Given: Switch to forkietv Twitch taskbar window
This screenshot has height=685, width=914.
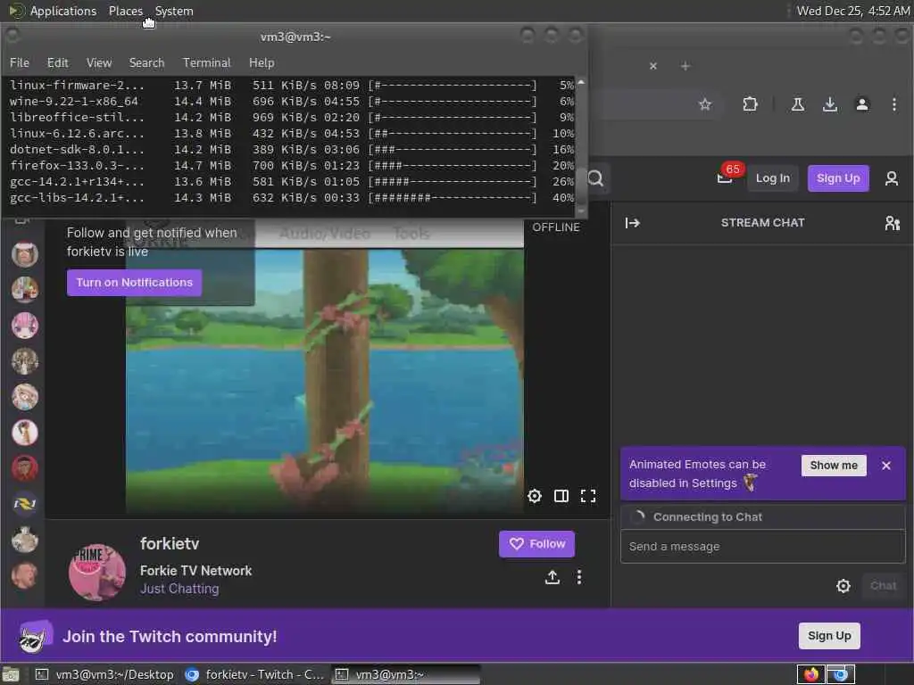Looking at the screenshot, I should point(254,674).
